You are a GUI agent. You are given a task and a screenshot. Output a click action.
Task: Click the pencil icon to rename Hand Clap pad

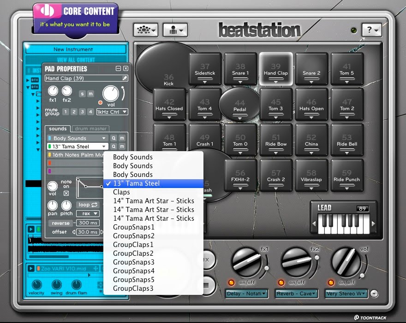click(x=125, y=78)
